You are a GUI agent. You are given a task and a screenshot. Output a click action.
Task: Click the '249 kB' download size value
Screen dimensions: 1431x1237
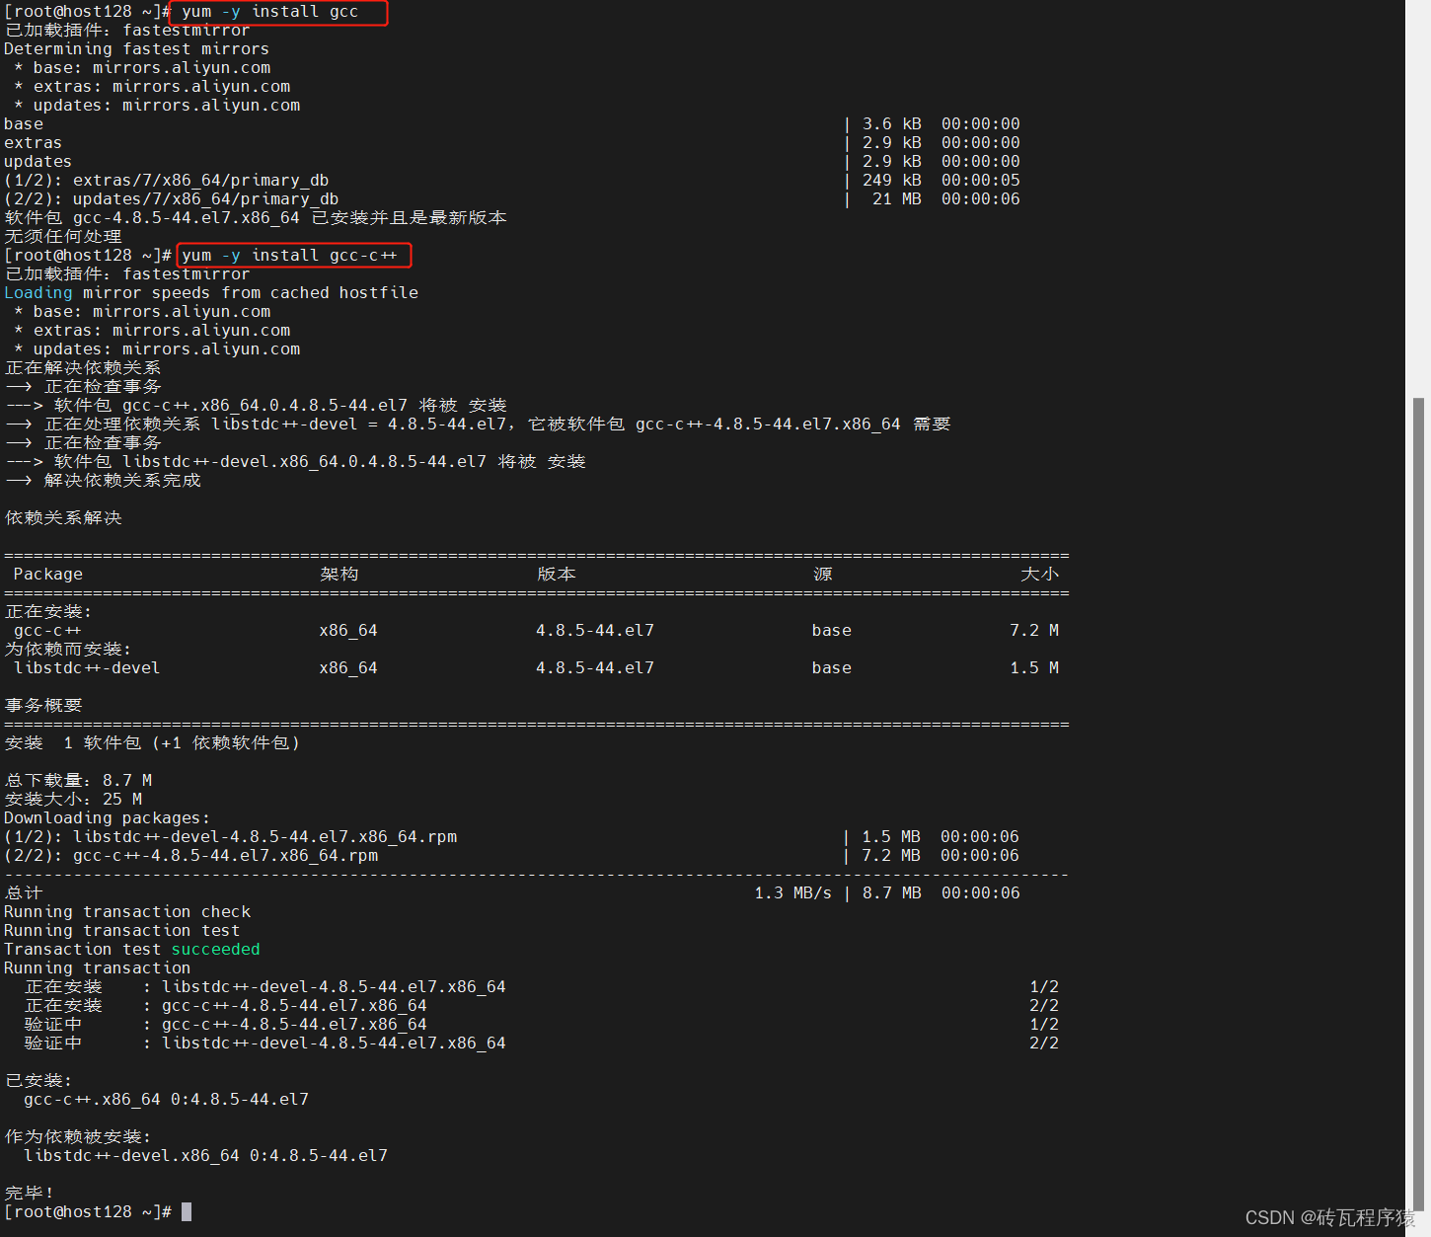892,181
